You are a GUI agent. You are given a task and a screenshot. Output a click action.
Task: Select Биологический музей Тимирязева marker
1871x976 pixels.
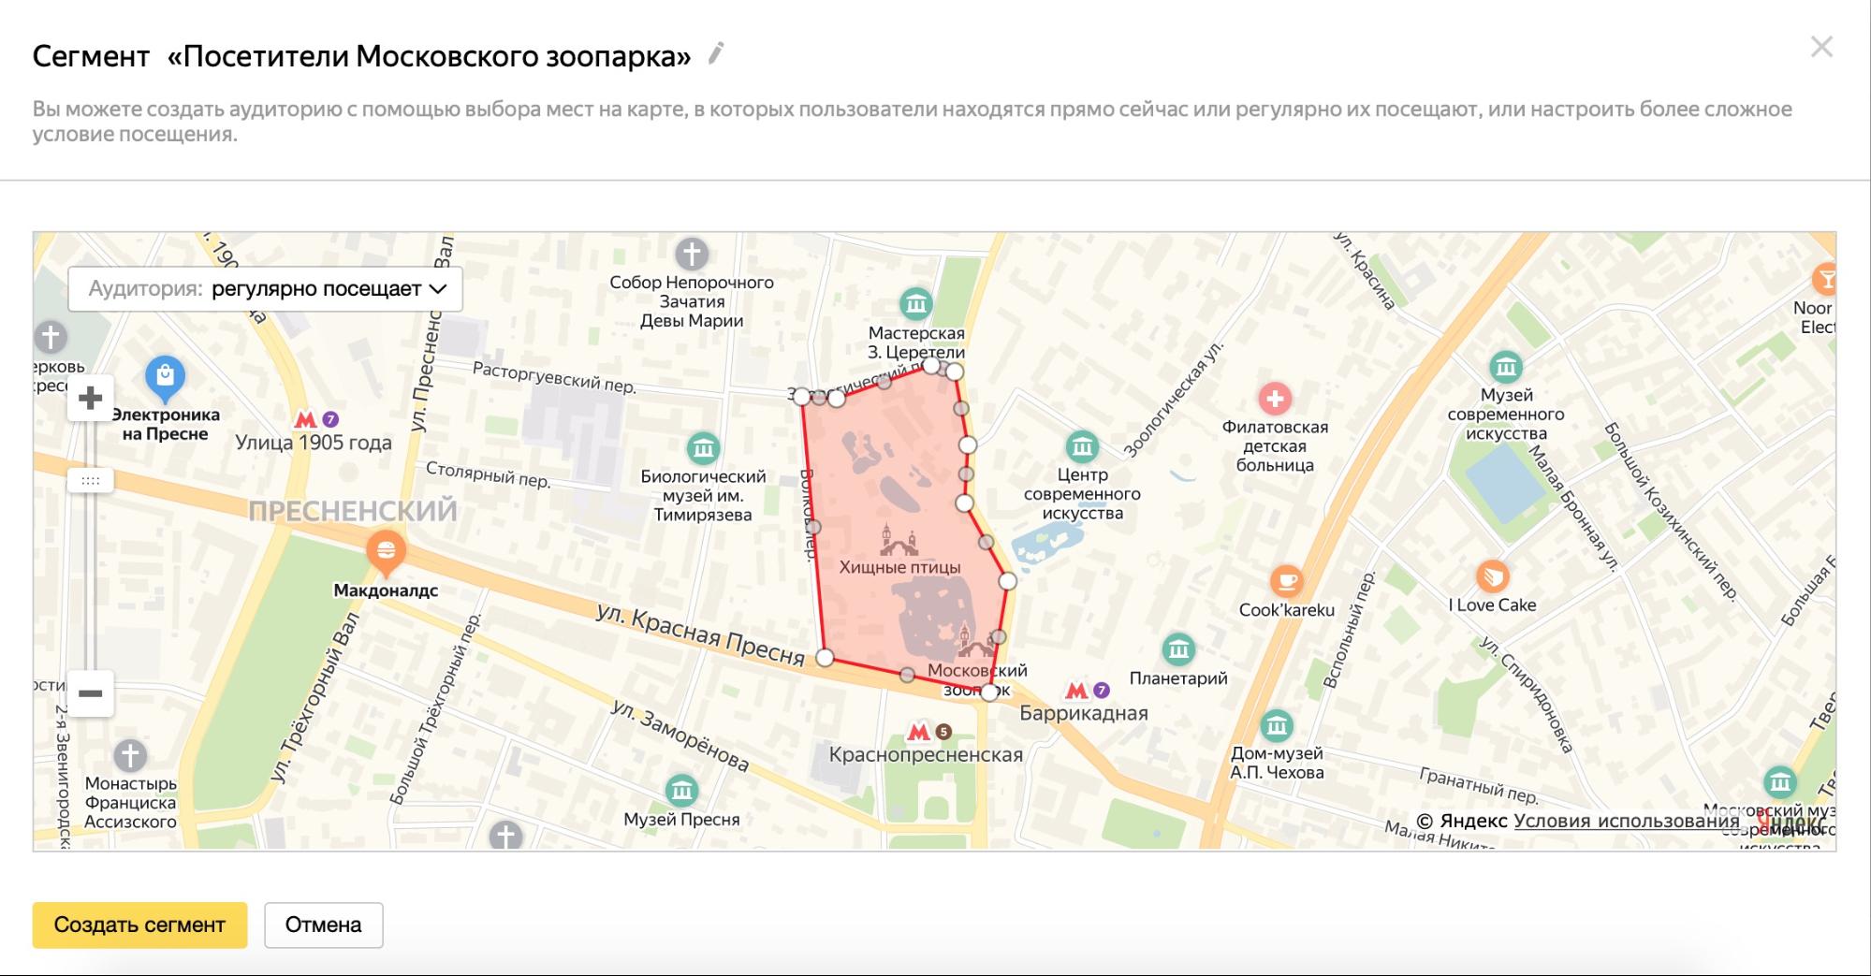(x=703, y=448)
